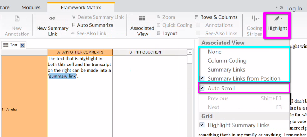Viewport: 307px width, 137px height.
Task: Close the Test tab
Action: 22,45
